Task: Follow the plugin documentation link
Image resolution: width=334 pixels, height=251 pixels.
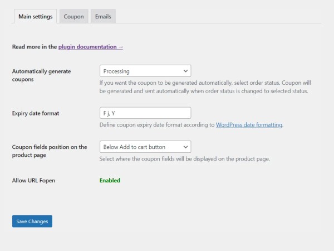Action: (91, 47)
